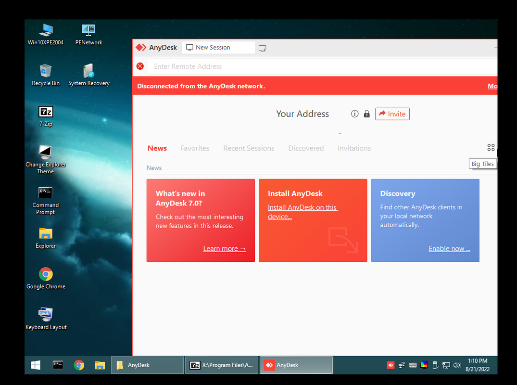Click the colorful display tray icon
517x385 pixels.
(x=424, y=365)
